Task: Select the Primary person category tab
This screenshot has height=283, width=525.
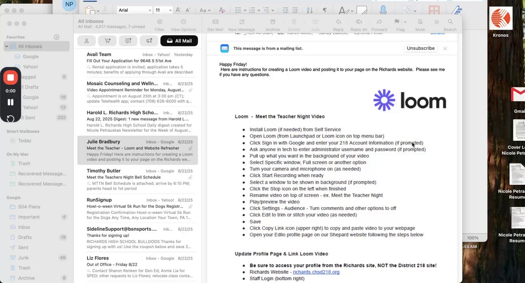Action: (87, 41)
